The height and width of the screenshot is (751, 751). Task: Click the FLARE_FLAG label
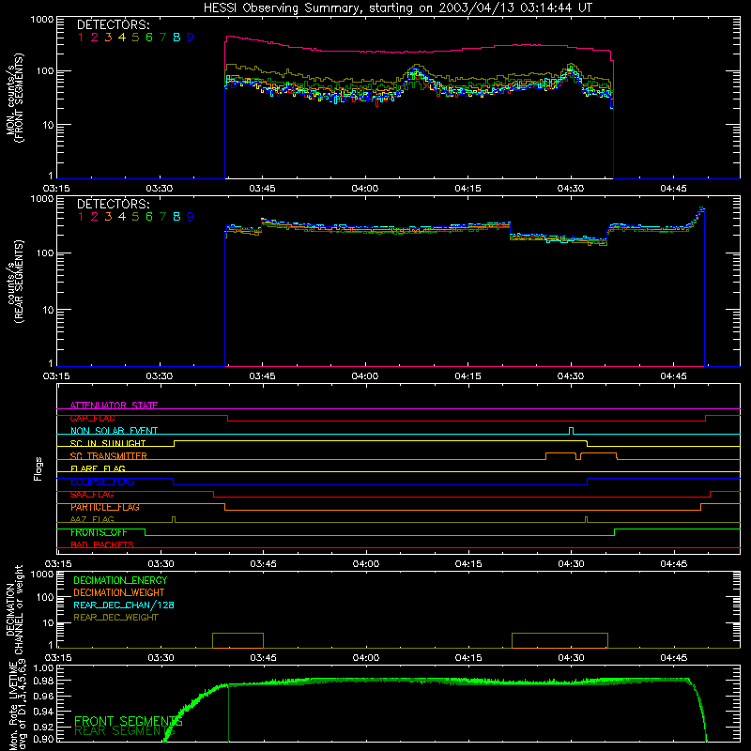[98, 468]
